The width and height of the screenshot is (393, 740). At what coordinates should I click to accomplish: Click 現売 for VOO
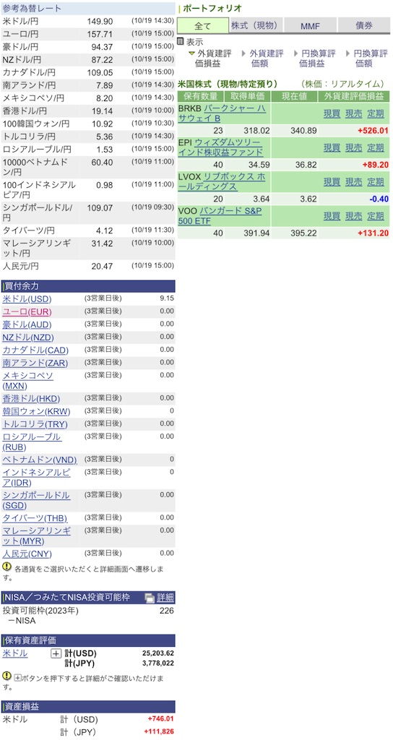(354, 216)
